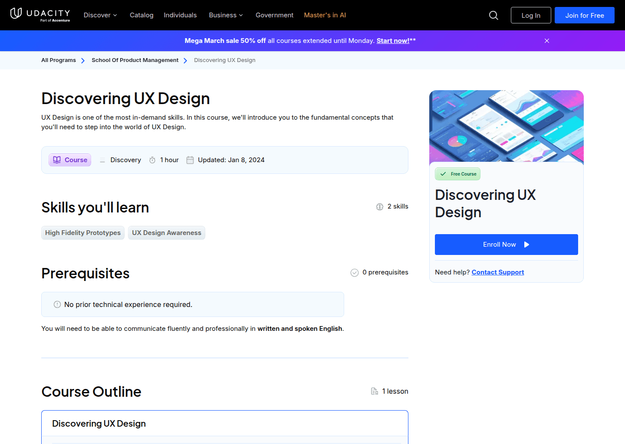
Task: Open the Discover dropdown menu
Action: point(100,15)
